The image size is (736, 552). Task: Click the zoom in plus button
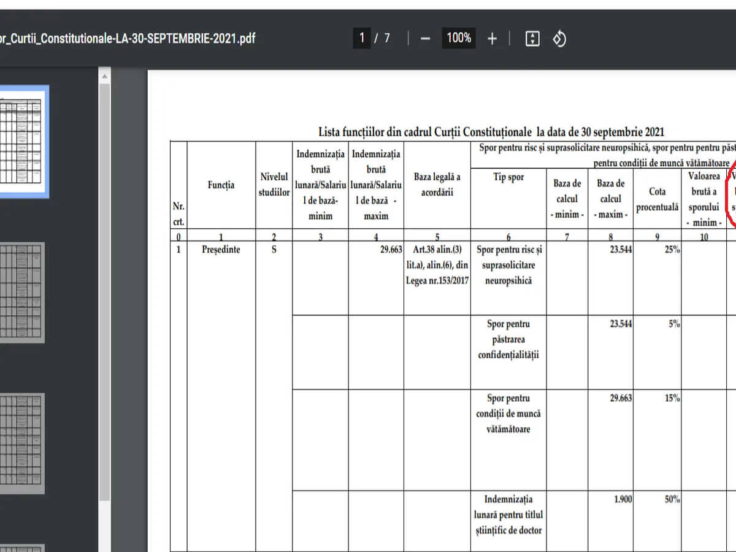click(x=492, y=39)
